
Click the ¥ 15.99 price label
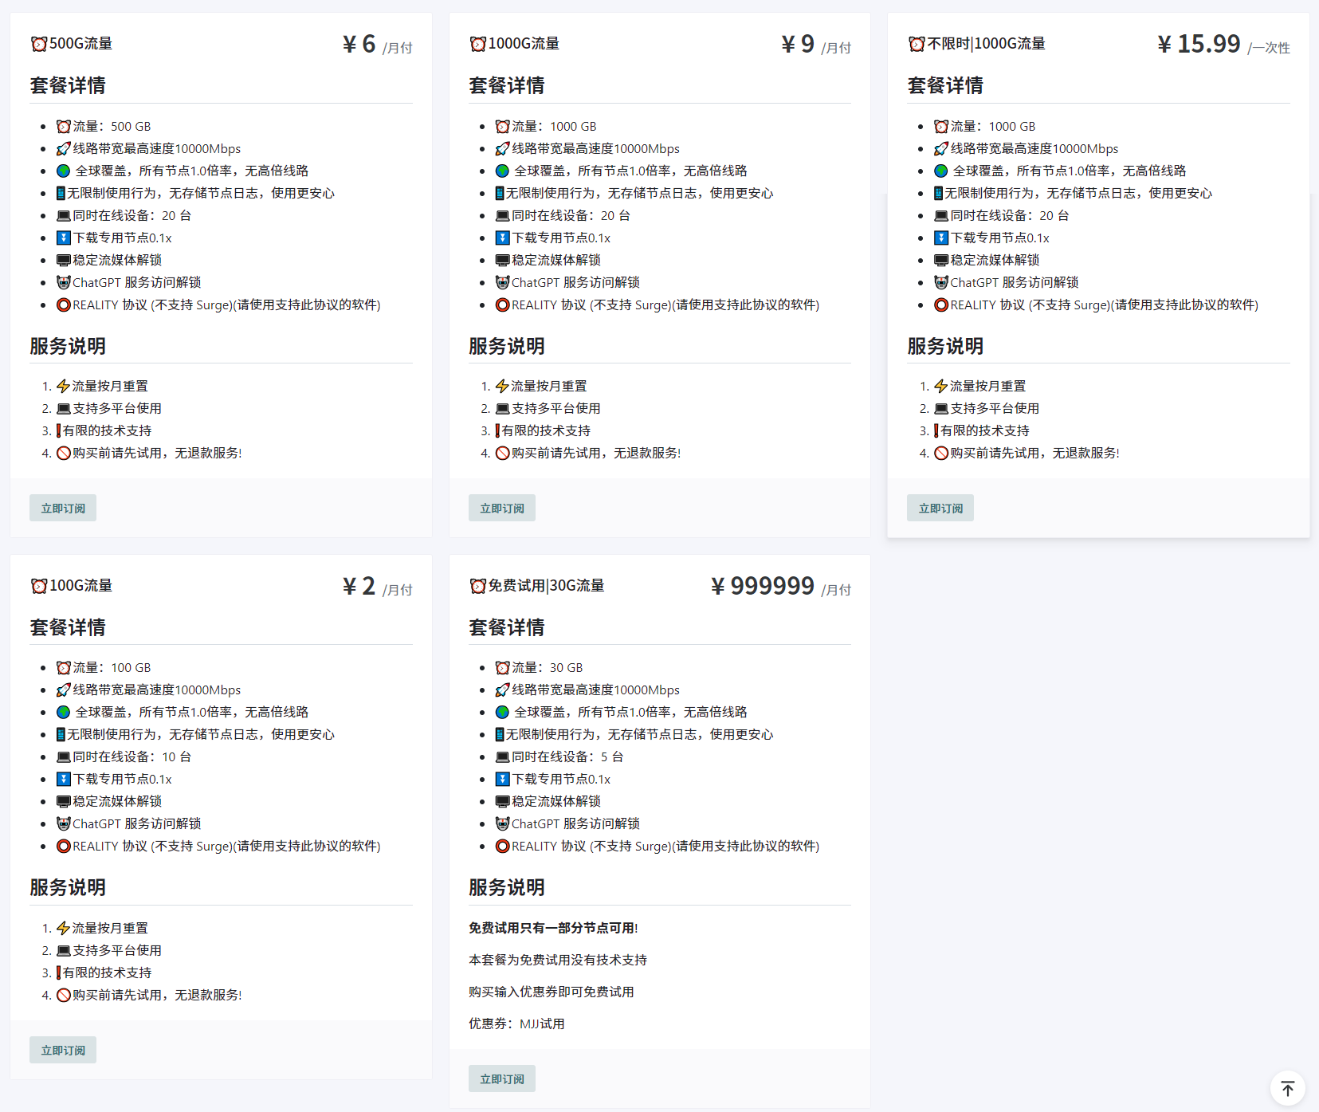[1199, 44]
